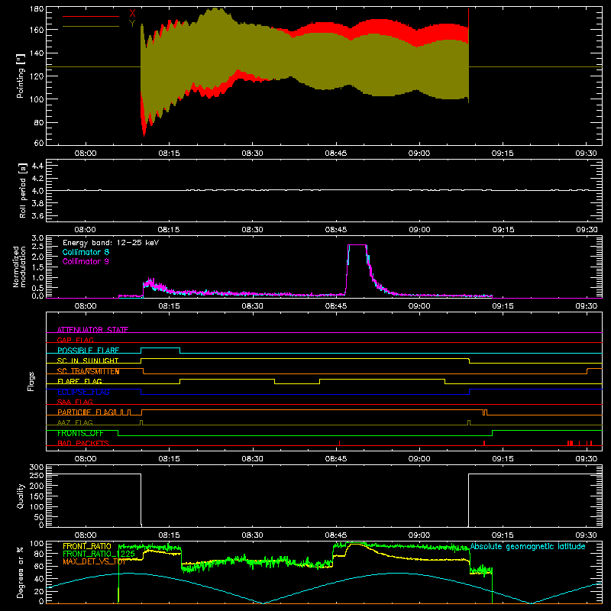Select the 'Degrees or %' axis title

[x=21, y=572]
